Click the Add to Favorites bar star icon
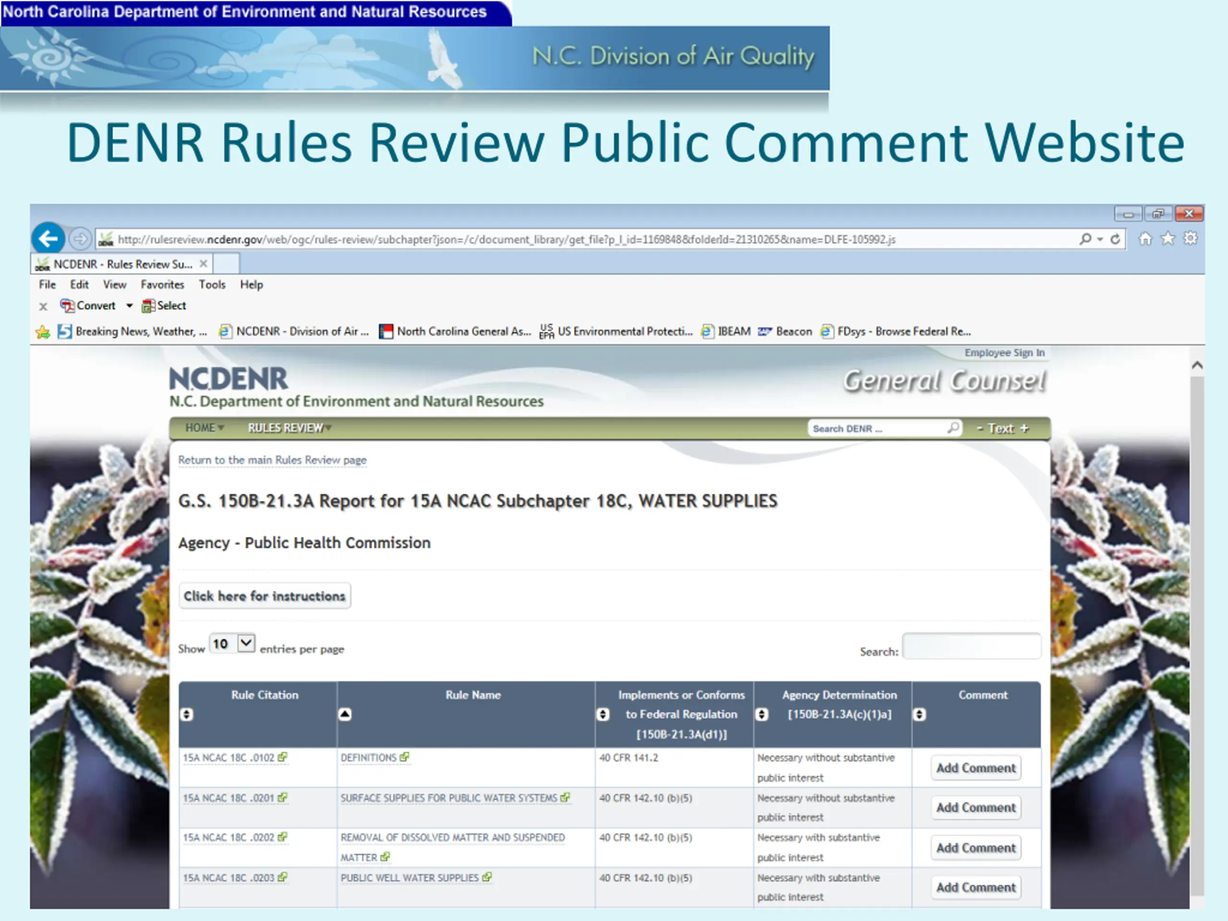The height and width of the screenshot is (921, 1228). coord(43,332)
